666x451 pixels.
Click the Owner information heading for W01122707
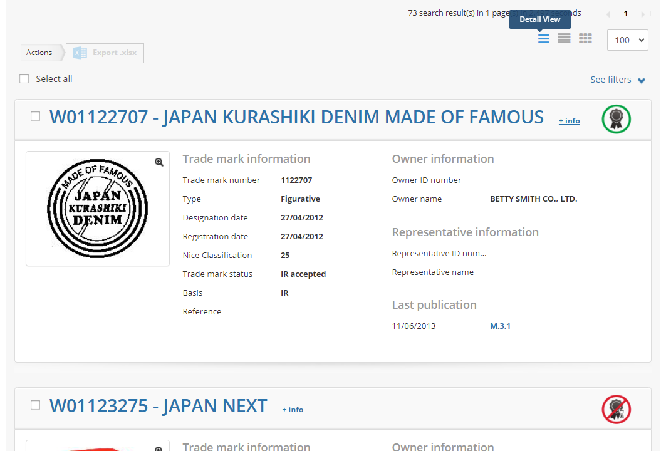[x=443, y=159]
